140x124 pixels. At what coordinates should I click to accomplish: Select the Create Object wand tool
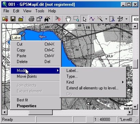click(100, 19)
